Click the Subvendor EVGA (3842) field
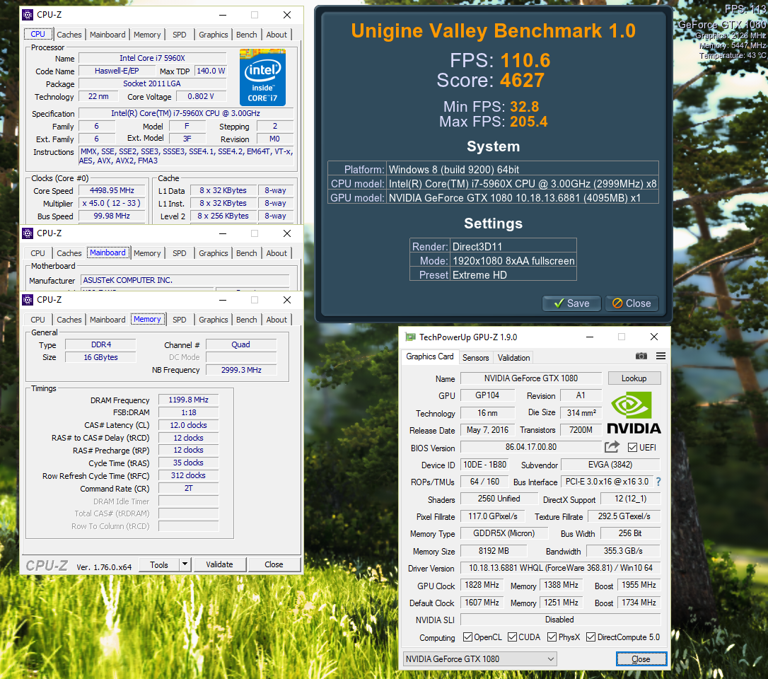This screenshot has height=679, width=768. pos(610,465)
